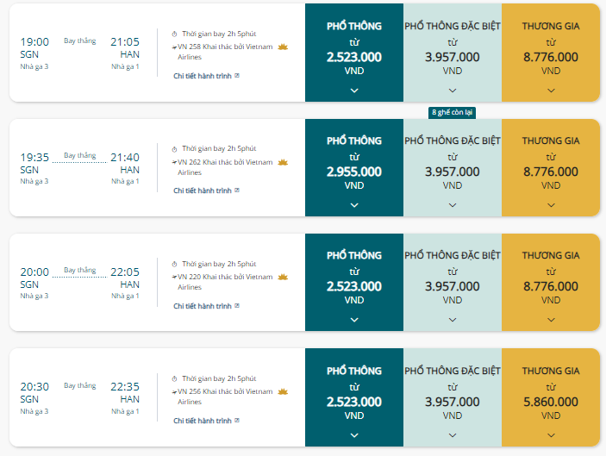Click Vietnam Airlines lotus logo for VN 262
The image size is (606, 456).
click(x=283, y=162)
